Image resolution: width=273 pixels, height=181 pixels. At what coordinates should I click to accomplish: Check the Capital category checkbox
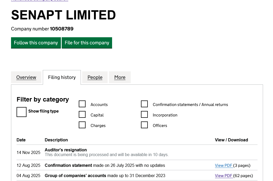coord(82,115)
